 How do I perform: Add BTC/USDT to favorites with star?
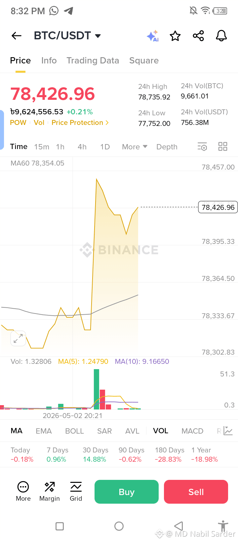pyautogui.click(x=175, y=36)
